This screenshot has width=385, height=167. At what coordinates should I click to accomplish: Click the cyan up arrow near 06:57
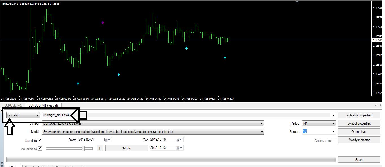coord(186,48)
